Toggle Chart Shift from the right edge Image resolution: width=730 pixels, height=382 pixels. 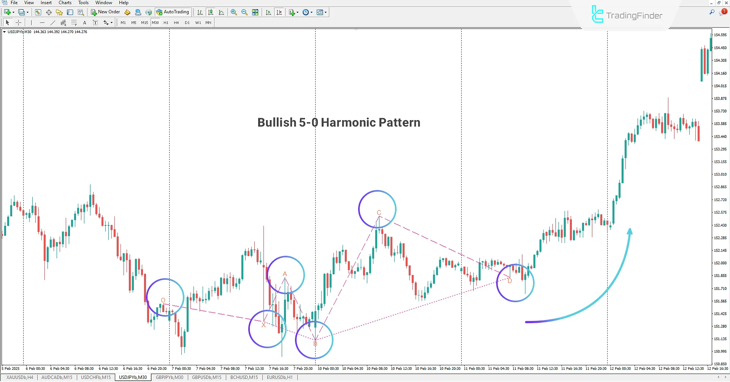[x=279, y=12]
